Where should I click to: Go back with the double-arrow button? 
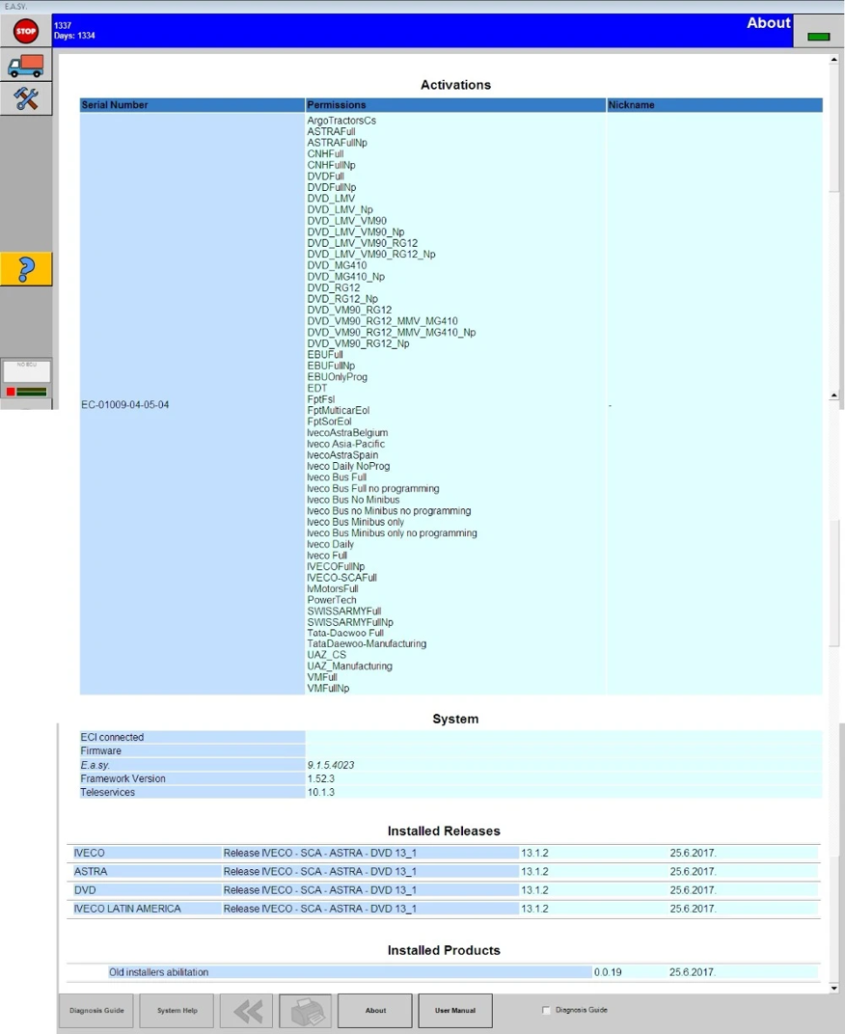246,1010
